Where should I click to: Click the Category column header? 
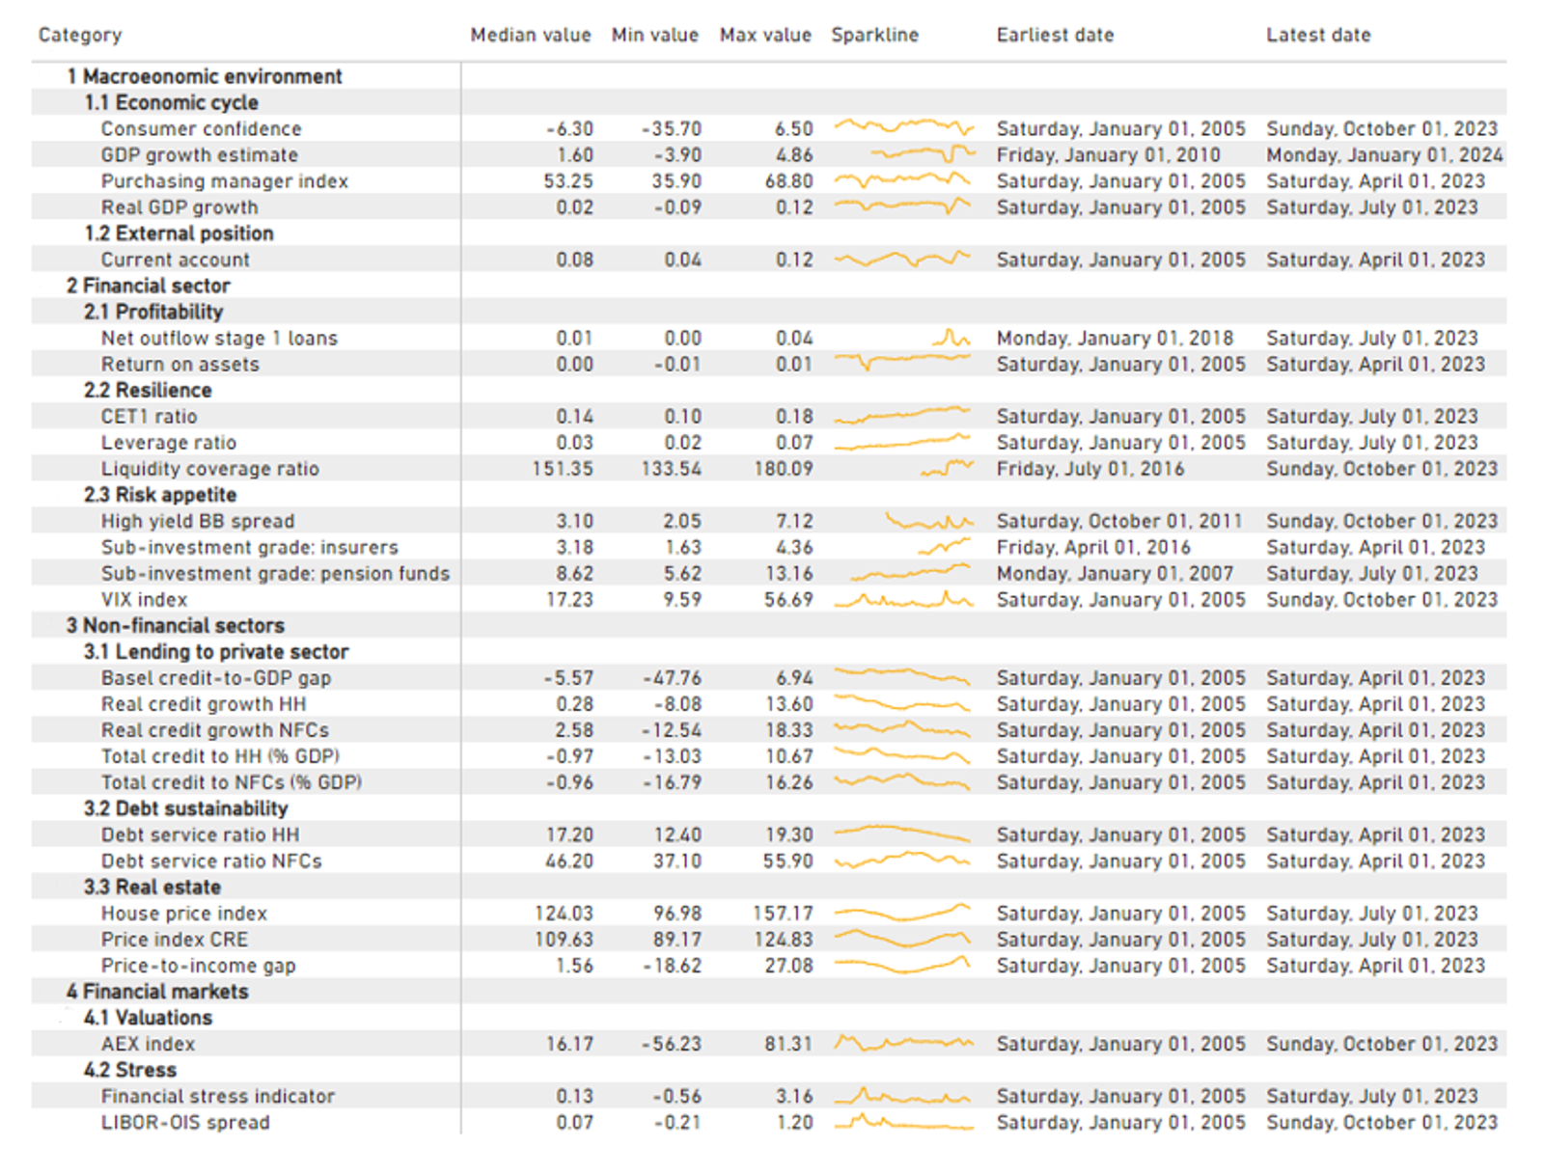point(80,36)
